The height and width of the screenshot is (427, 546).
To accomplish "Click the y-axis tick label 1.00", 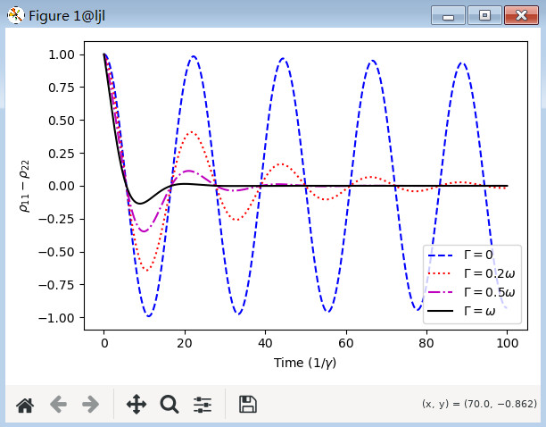I will [x=62, y=54].
